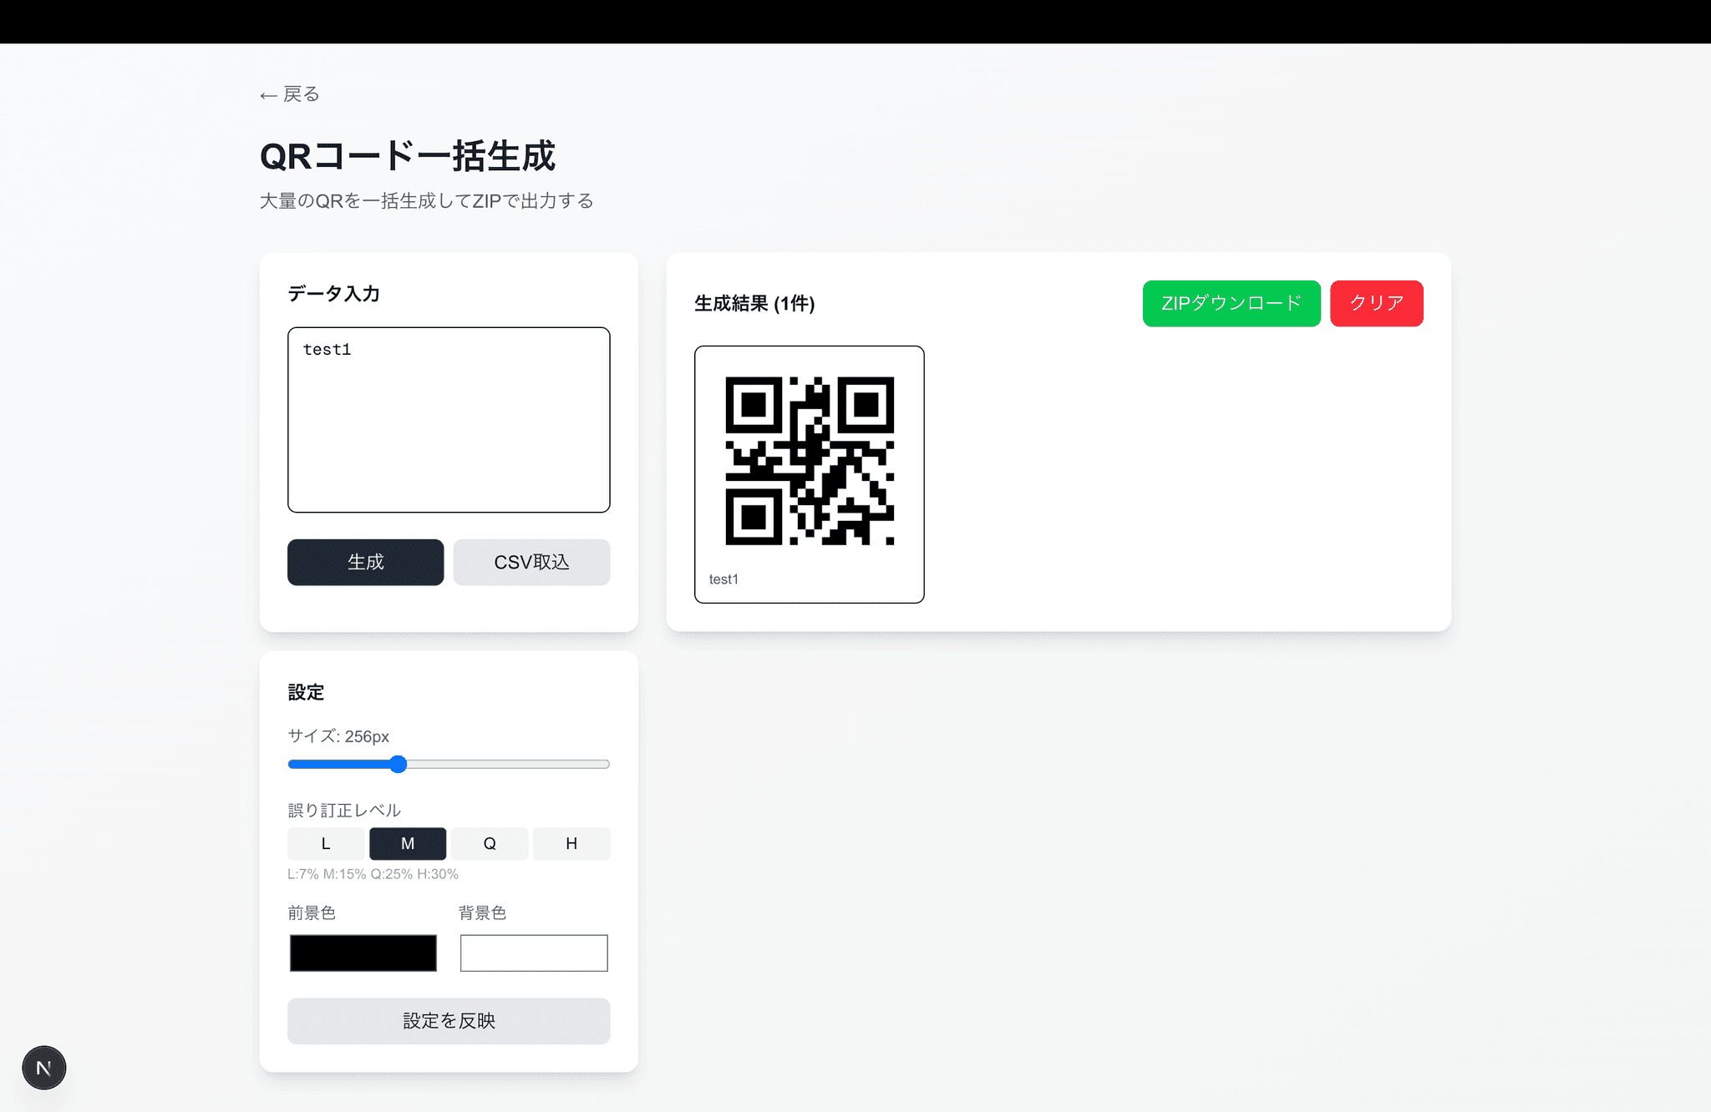Click the 生成 button
Screen dimensions: 1711x1112
[365, 562]
